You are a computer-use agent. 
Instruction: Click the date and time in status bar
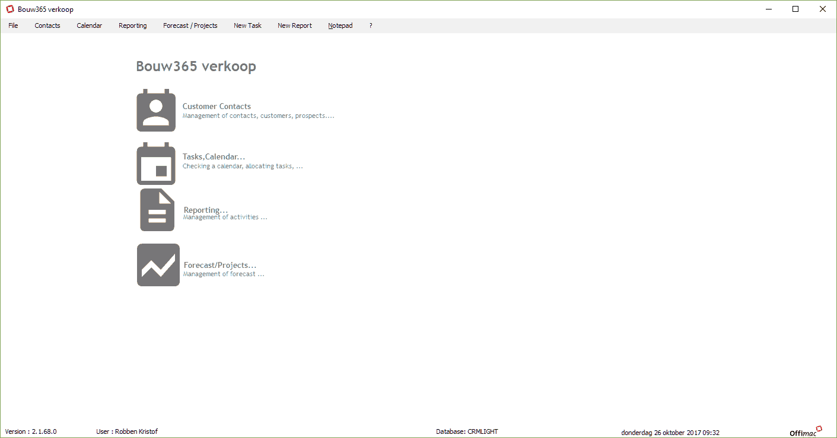click(670, 433)
